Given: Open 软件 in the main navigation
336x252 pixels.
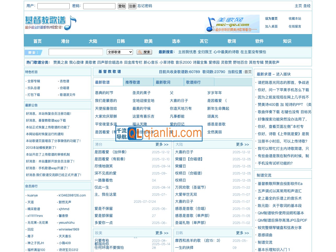Looking at the screenshot, I should (x=259, y=41).
